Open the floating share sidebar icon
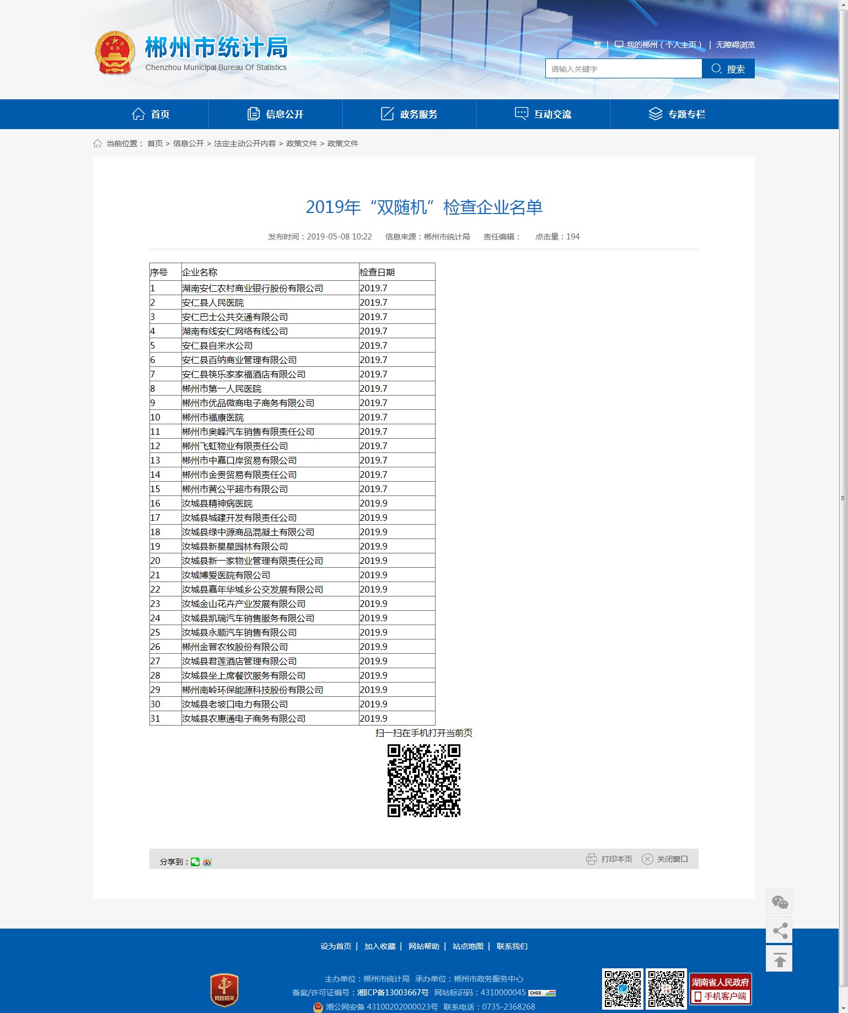Viewport: 848px width, 1013px height. coord(779,930)
